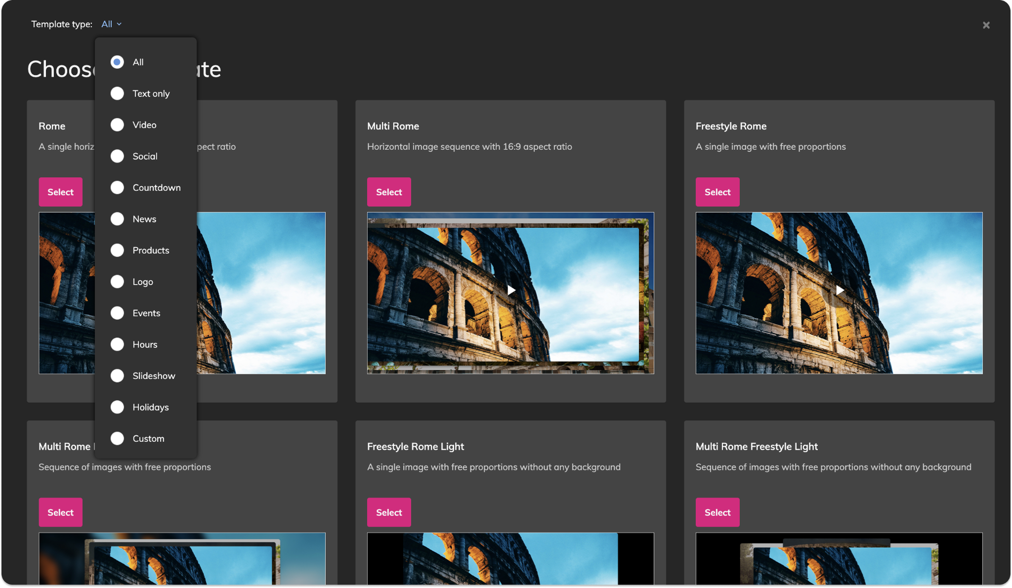Click 'Horizontal image sequence with 16:9 aspect ratio'
1012x588 pixels.
(x=469, y=147)
